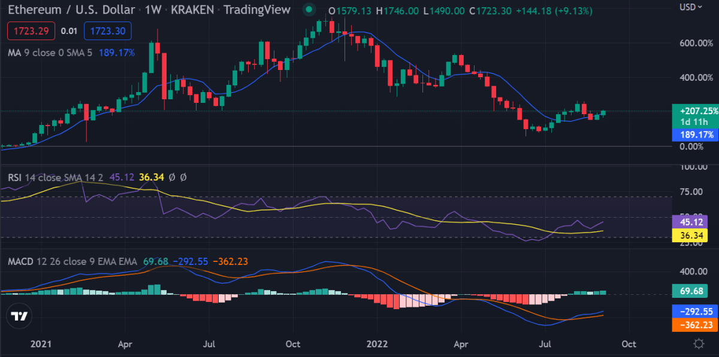This screenshot has width=719, height=357.
Task: Click the green 69.68 MACD histogram label
Action: (690, 291)
